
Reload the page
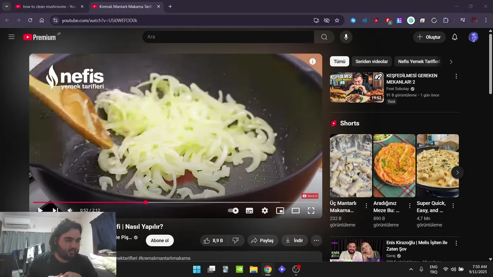tap(30, 20)
